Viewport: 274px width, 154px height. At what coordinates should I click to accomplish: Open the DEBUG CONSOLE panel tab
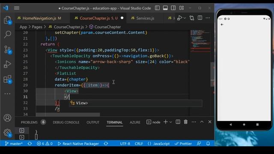66,122
